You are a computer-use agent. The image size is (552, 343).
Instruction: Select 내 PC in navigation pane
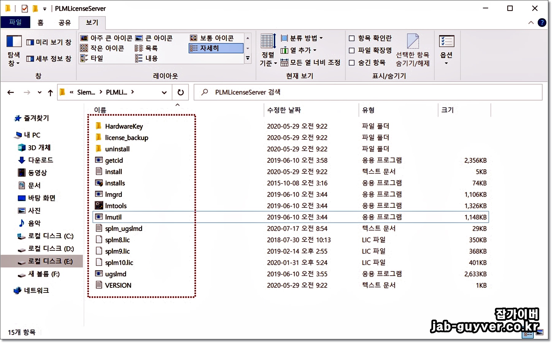(x=28, y=135)
